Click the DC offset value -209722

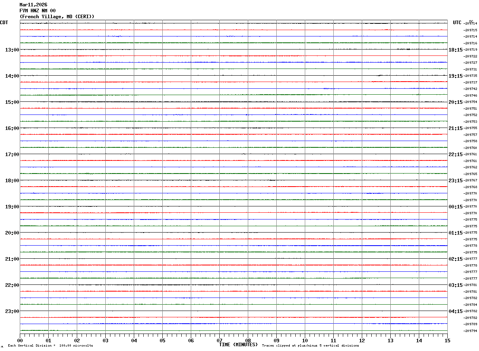coord(470,56)
